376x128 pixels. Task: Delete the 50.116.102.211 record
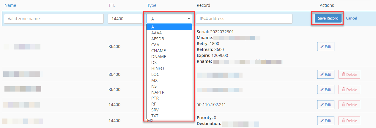coord(349,105)
